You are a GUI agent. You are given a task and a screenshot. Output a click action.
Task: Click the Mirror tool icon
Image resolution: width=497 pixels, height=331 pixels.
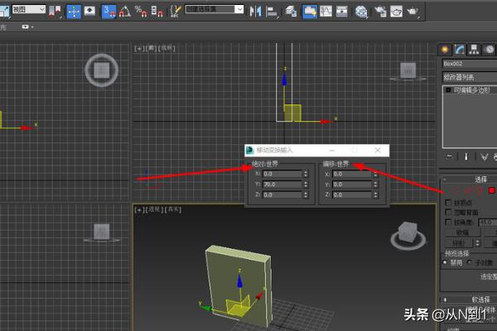click(255, 12)
